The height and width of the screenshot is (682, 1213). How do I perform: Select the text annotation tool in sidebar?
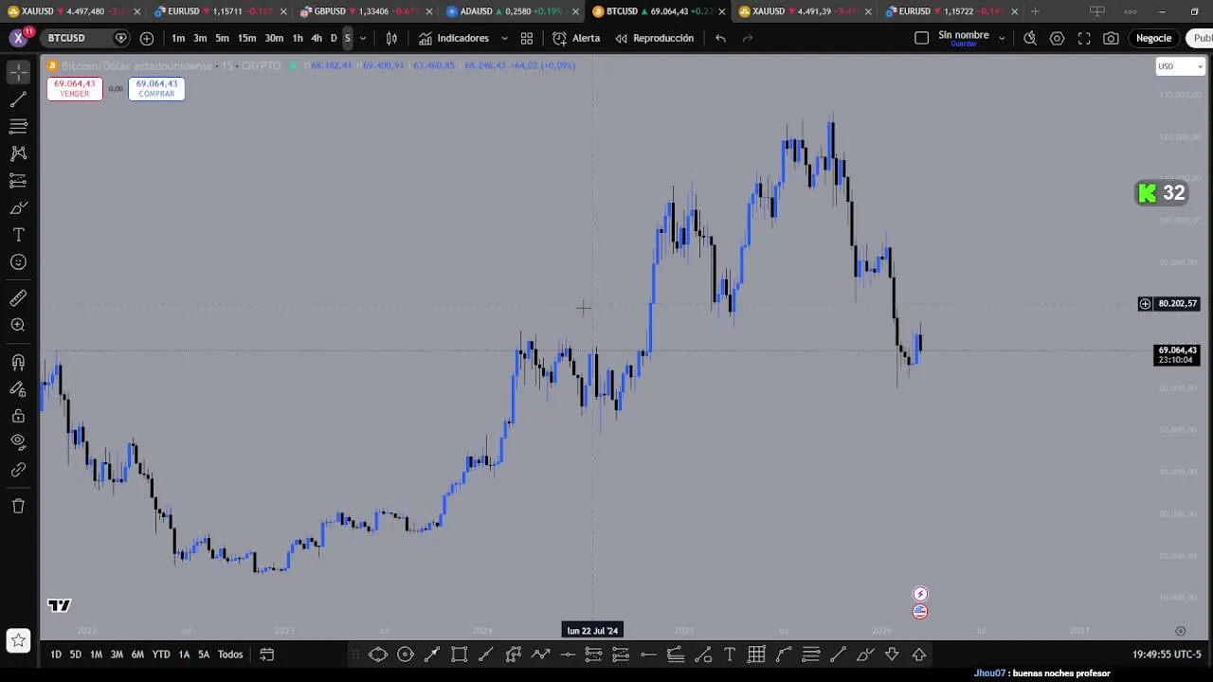(x=18, y=235)
